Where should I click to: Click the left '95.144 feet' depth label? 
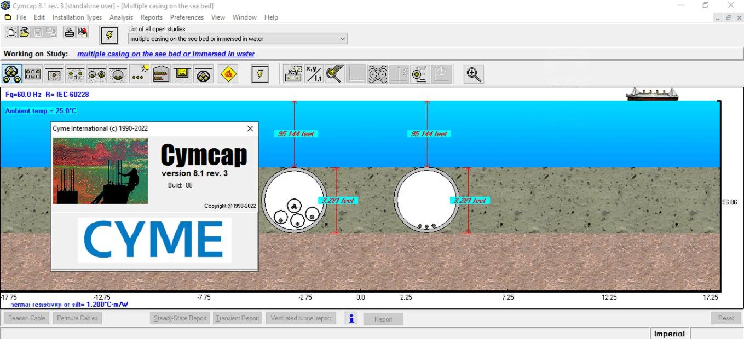tap(296, 133)
